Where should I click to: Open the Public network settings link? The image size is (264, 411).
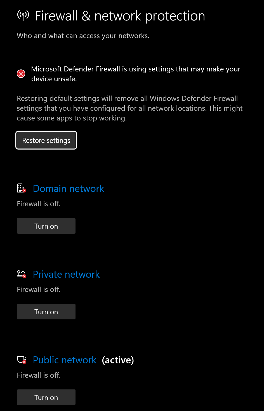coord(65,360)
